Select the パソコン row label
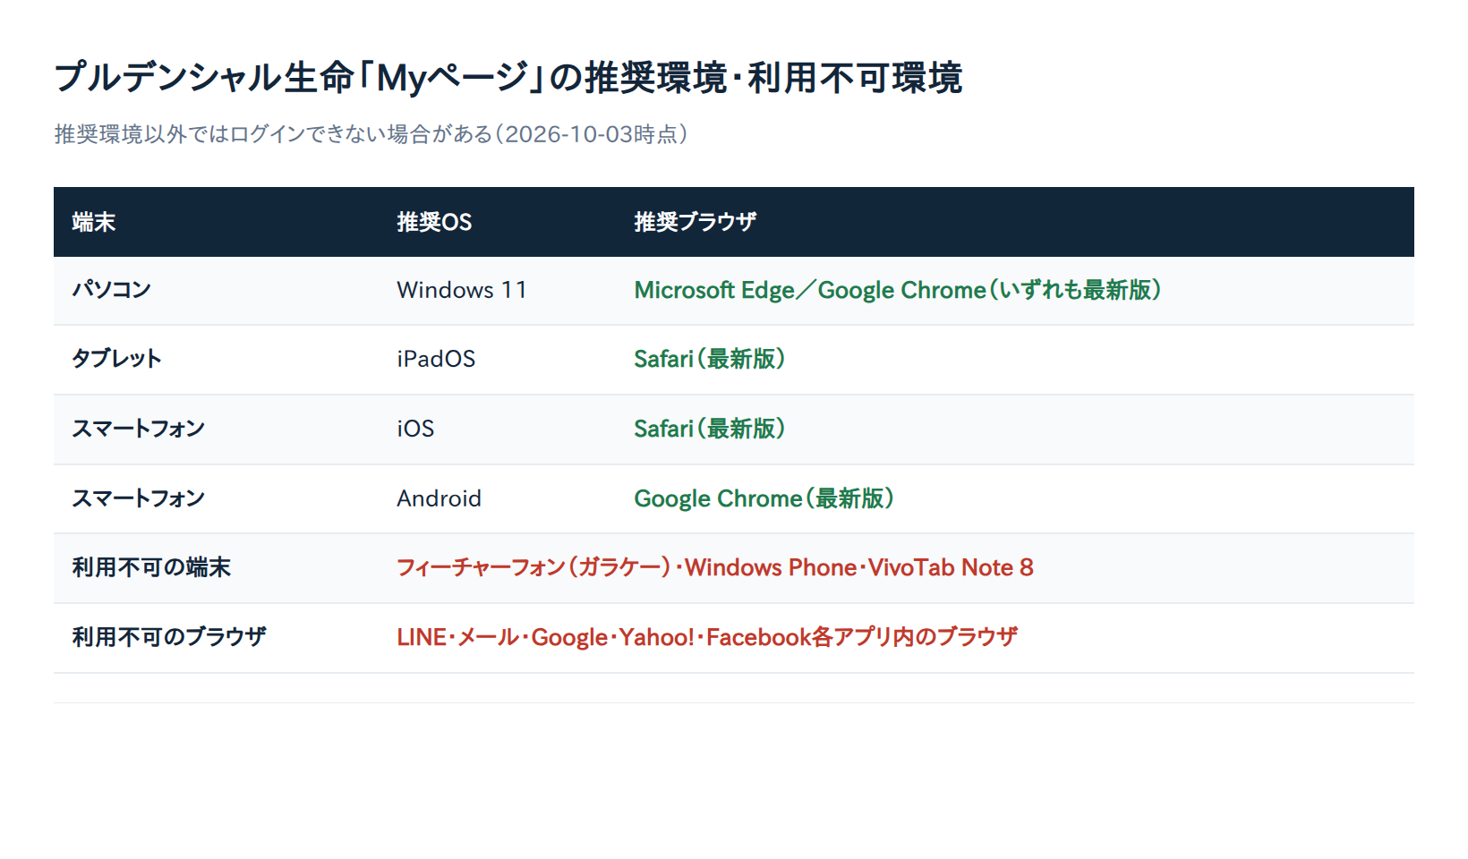The image size is (1468, 859). (x=111, y=290)
